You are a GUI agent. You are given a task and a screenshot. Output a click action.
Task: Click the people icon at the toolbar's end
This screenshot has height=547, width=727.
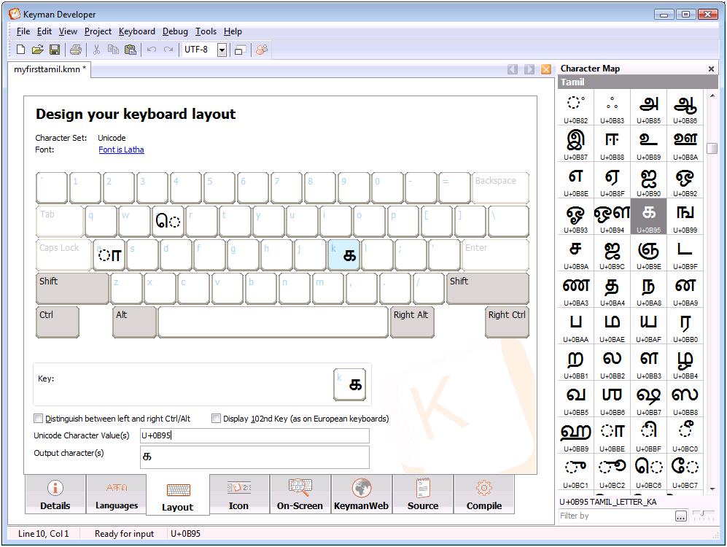(262, 50)
